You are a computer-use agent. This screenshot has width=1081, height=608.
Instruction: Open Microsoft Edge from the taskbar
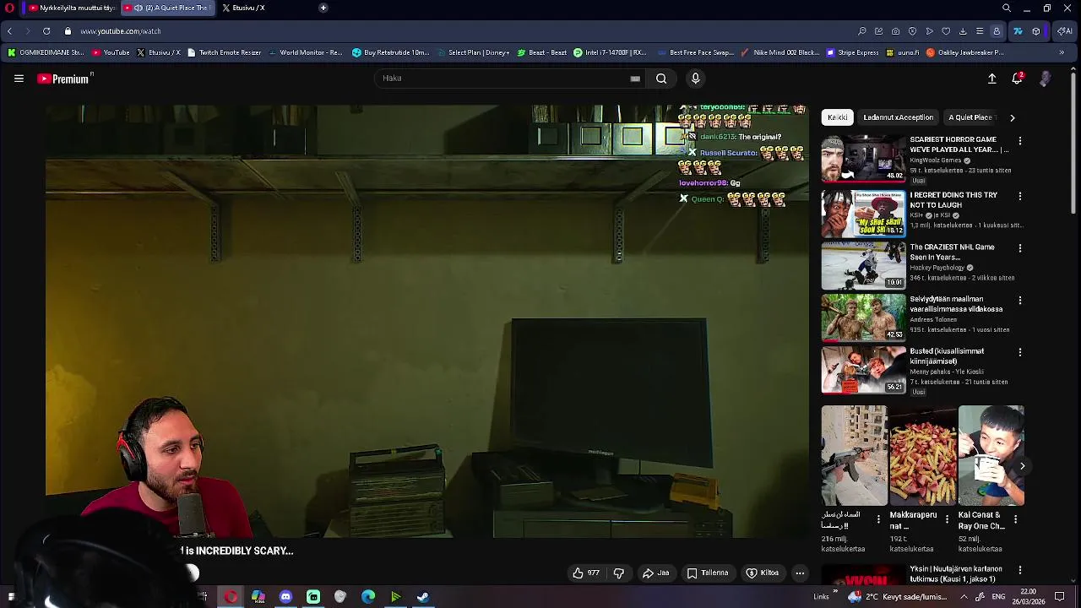pos(368,597)
